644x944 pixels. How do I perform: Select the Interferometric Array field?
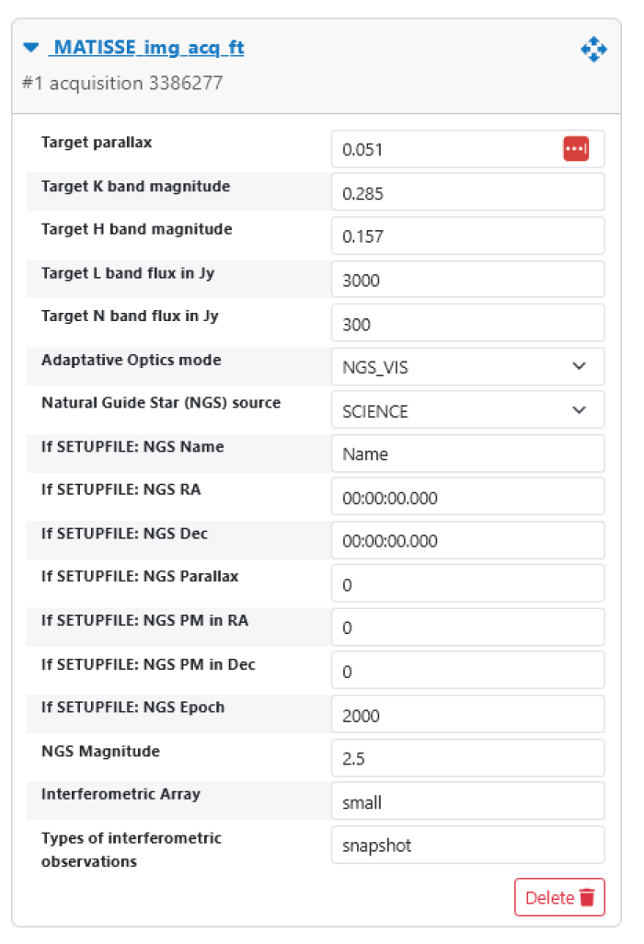467,801
